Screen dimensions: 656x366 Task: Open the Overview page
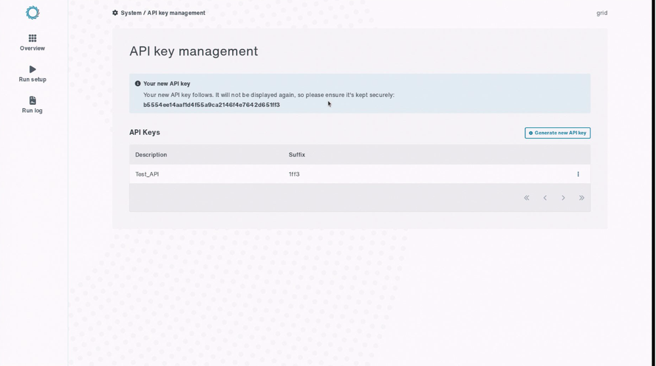pos(32,43)
